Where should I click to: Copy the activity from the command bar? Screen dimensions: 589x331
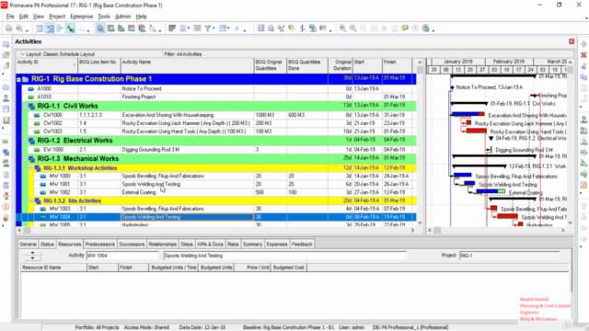pyautogui.click(x=583, y=77)
